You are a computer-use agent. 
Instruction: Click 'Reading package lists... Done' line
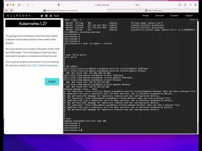80,89
